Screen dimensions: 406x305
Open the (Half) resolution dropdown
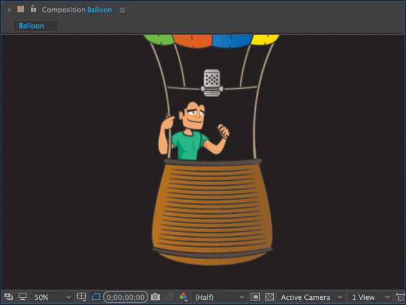tap(219, 297)
